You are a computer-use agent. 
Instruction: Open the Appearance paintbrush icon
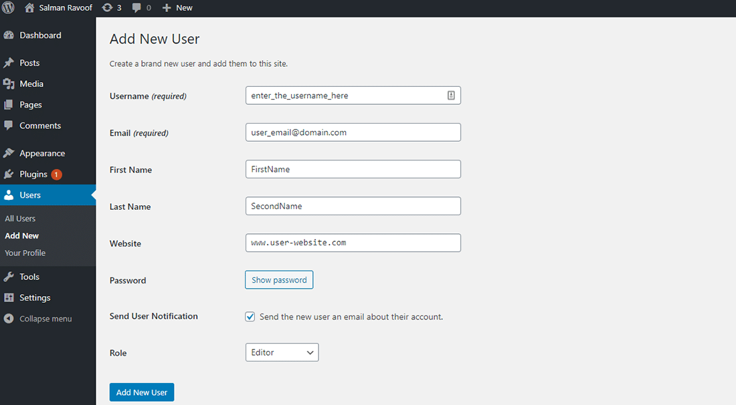pyautogui.click(x=11, y=152)
